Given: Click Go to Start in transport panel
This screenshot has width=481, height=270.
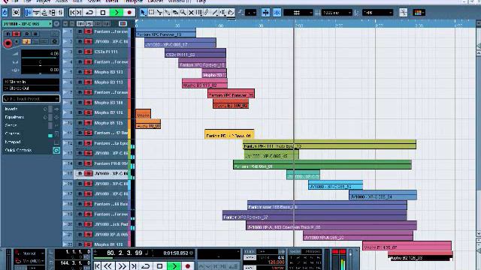Looking at the screenshot, I should click(98, 266).
